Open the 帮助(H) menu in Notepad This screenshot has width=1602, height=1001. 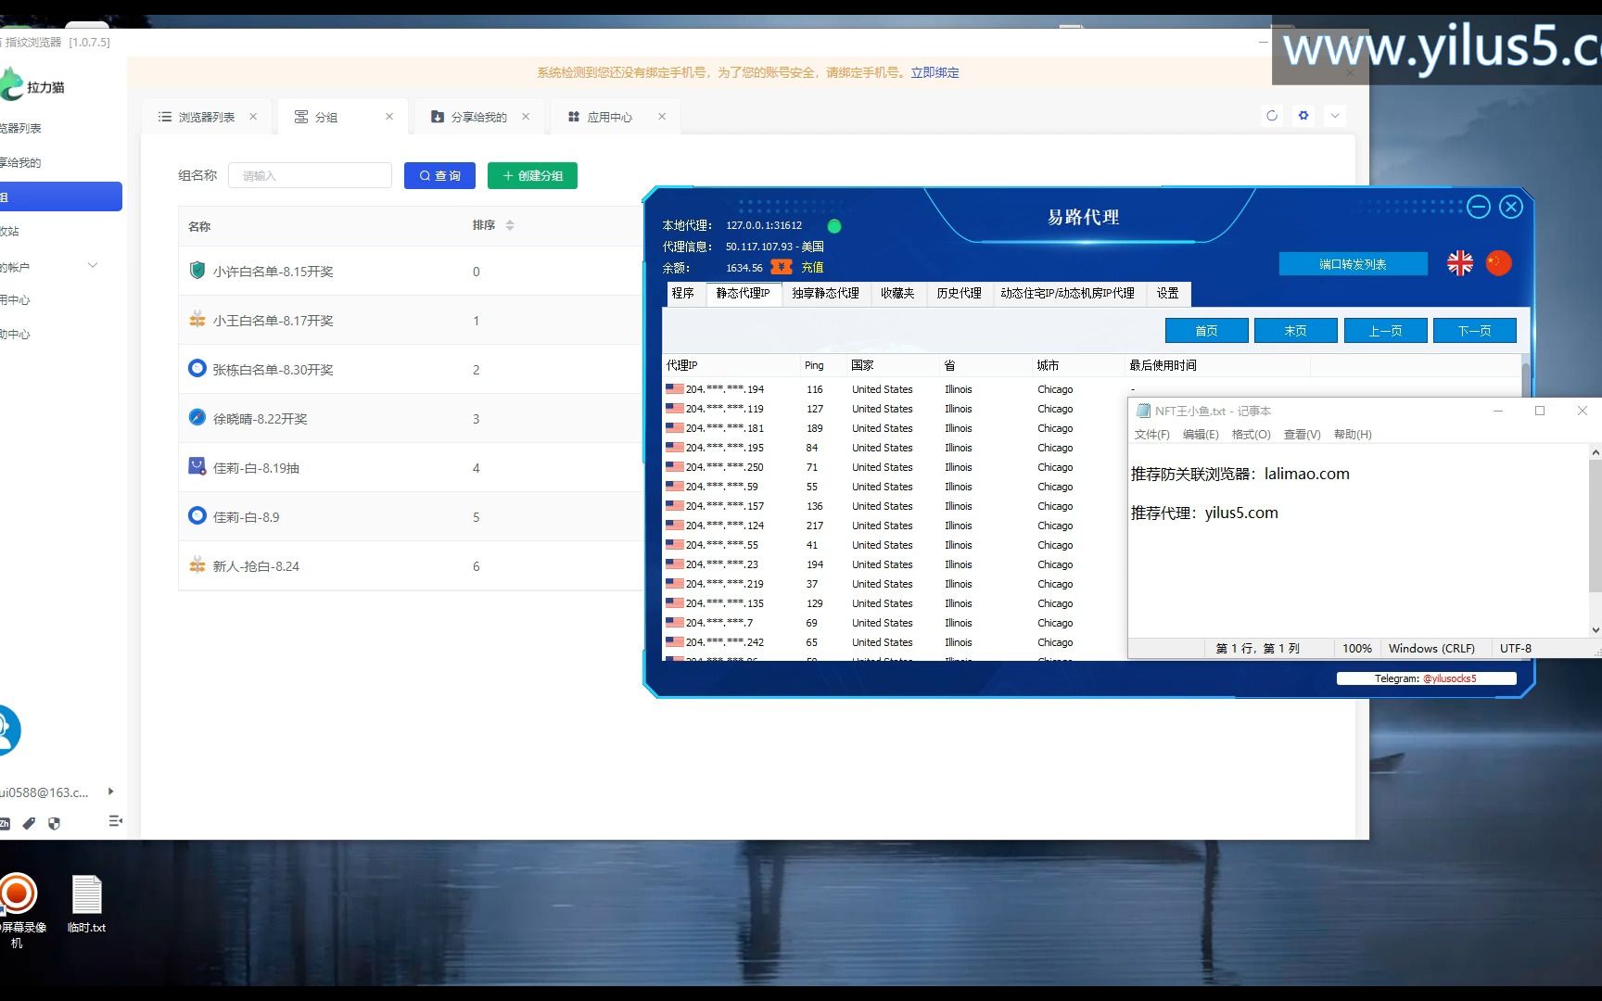1353,435
